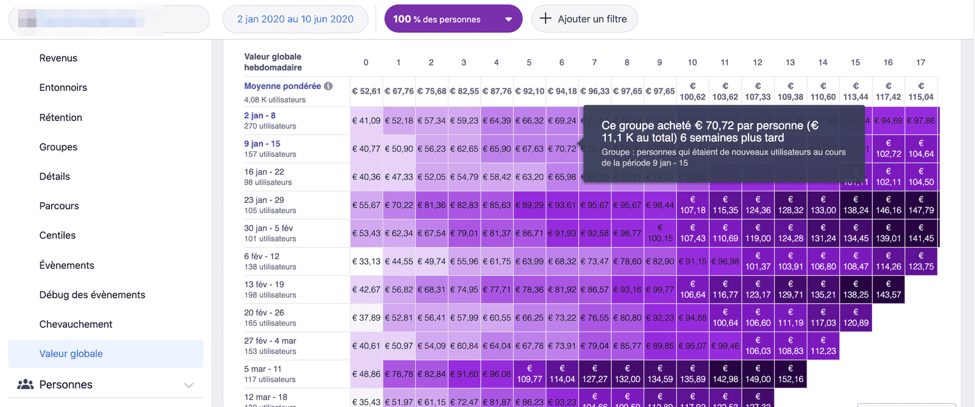Select Chevauchement in the sidebar
Image resolution: width=975 pixels, height=407 pixels.
[x=75, y=324]
